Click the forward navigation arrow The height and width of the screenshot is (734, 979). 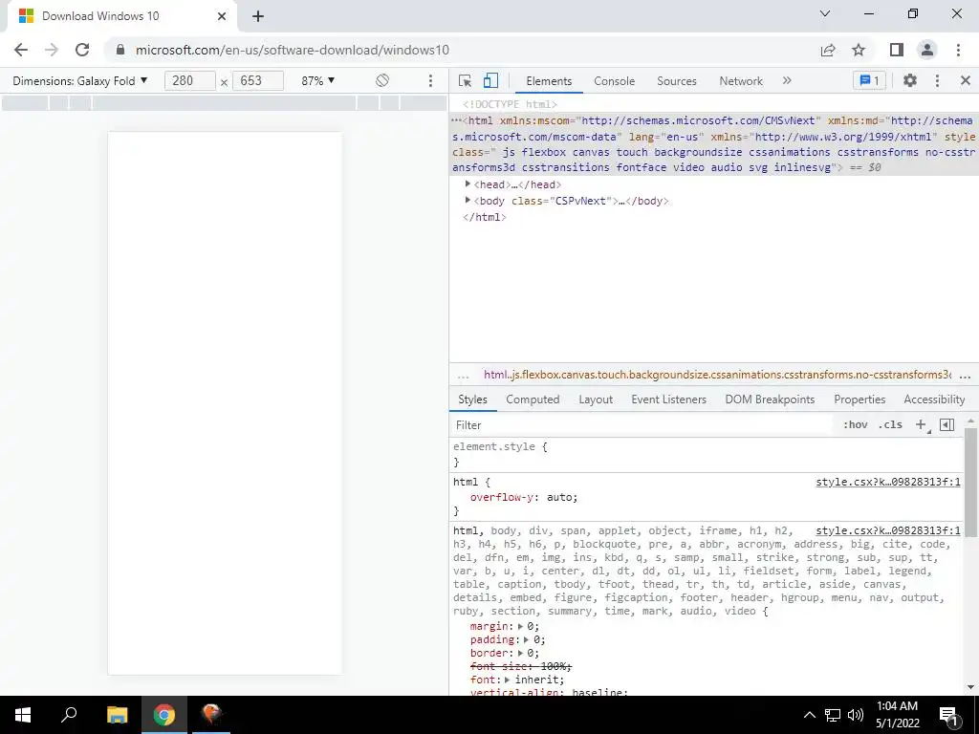(52, 50)
